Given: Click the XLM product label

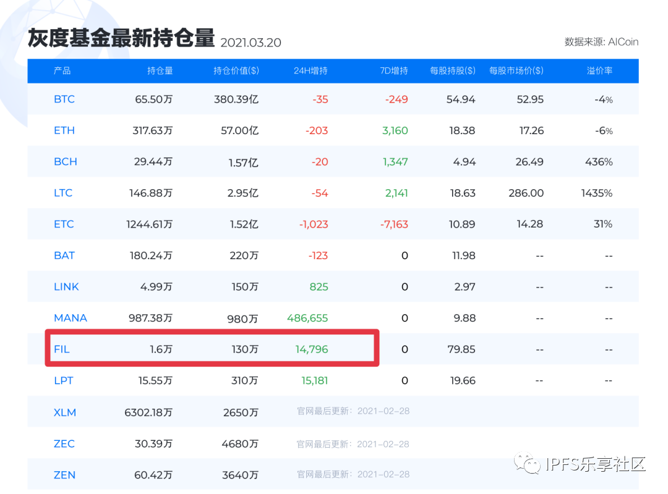Looking at the screenshot, I should [64, 412].
